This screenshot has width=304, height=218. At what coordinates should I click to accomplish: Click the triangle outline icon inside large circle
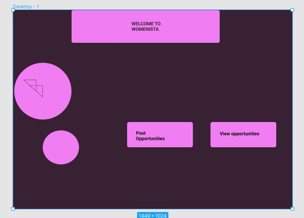tap(33, 88)
